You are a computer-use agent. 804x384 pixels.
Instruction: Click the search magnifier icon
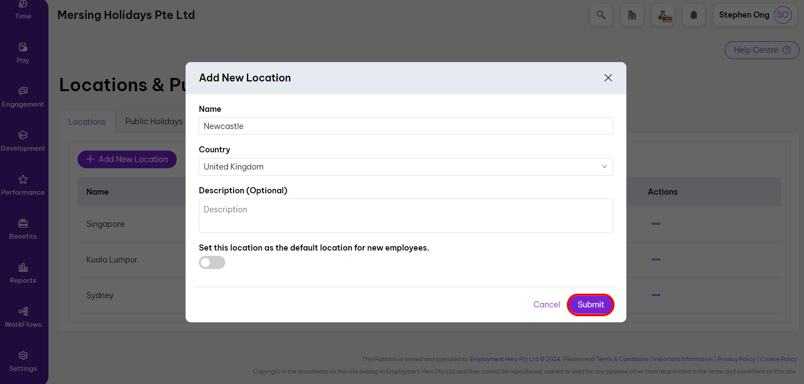point(601,15)
